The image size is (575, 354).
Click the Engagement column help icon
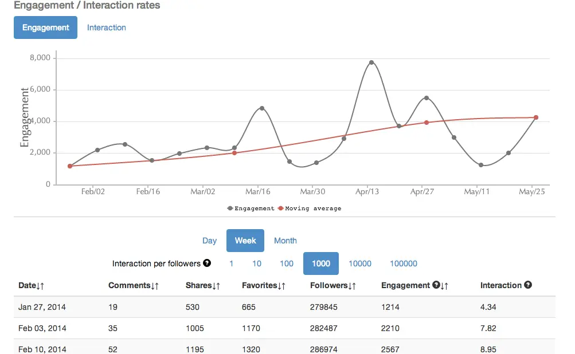tap(437, 285)
